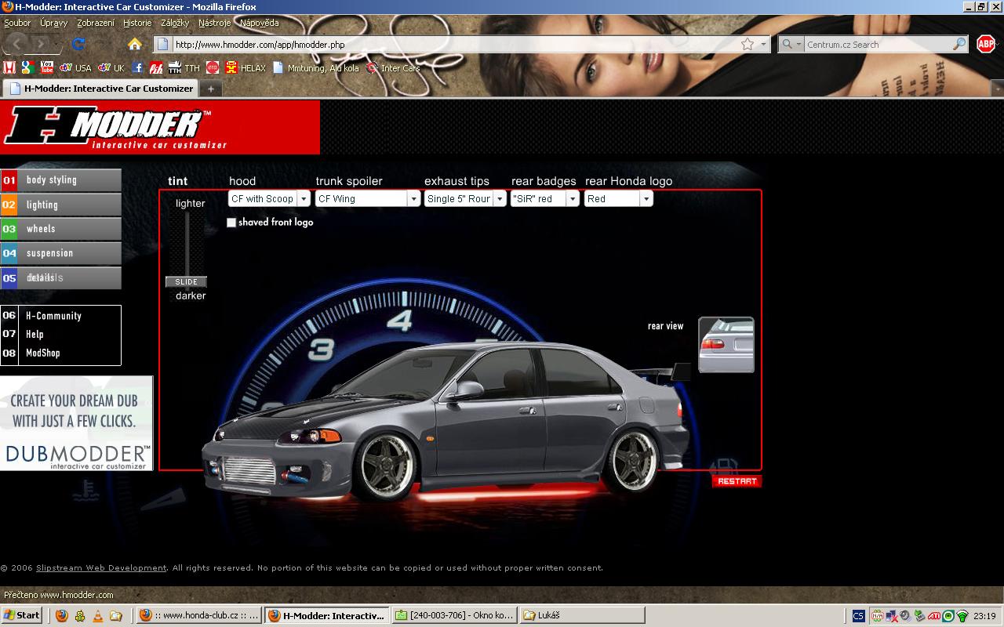This screenshot has width=1004, height=627.
Task: Open the rear badges dropdown
Action: (x=573, y=199)
